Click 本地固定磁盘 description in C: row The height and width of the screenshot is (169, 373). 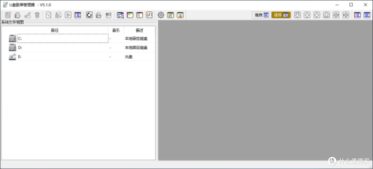click(x=136, y=39)
